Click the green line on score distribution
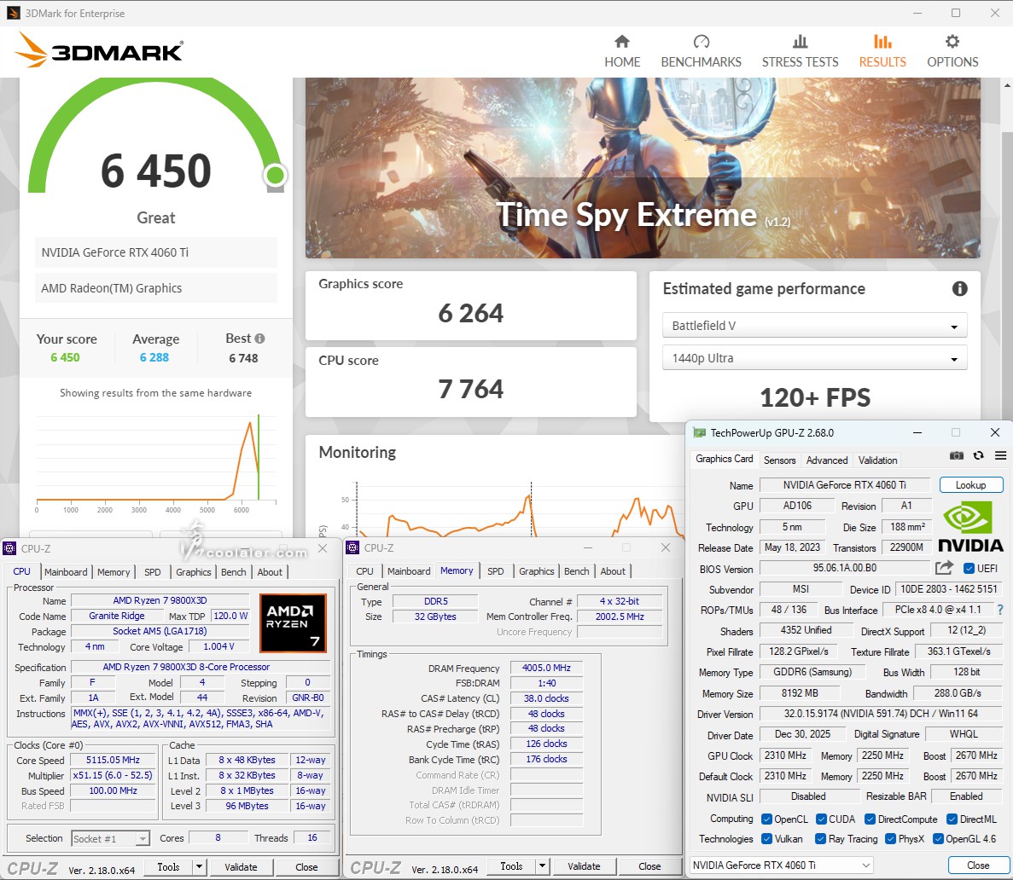1013x880 pixels. tap(259, 457)
